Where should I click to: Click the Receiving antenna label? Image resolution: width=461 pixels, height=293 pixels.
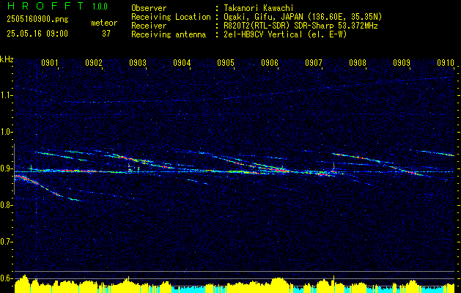pyautogui.click(x=169, y=34)
